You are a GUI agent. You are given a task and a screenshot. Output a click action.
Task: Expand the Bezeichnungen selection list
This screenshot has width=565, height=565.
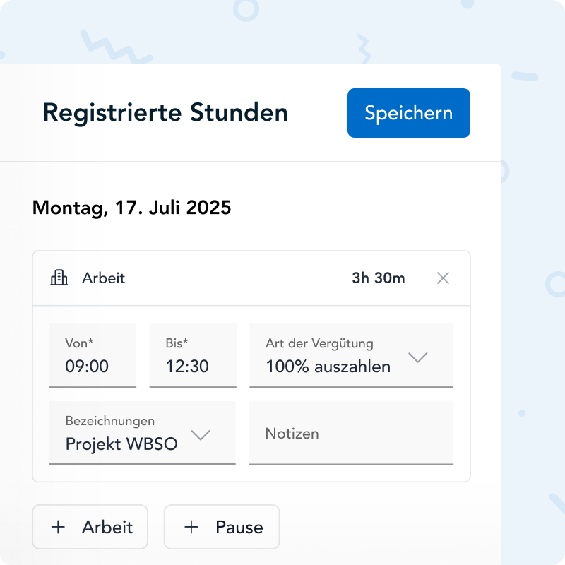point(143,433)
